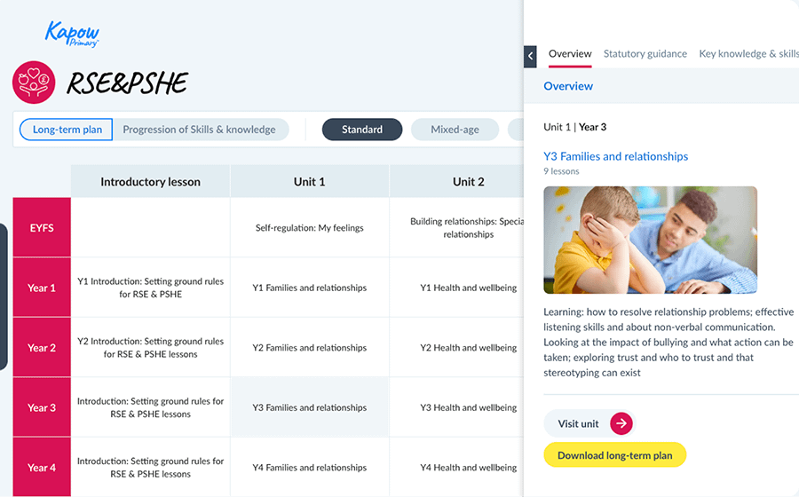Open the Y3 Families and relationships link
This screenshot has height=497, width=799.
pos(615,156)
